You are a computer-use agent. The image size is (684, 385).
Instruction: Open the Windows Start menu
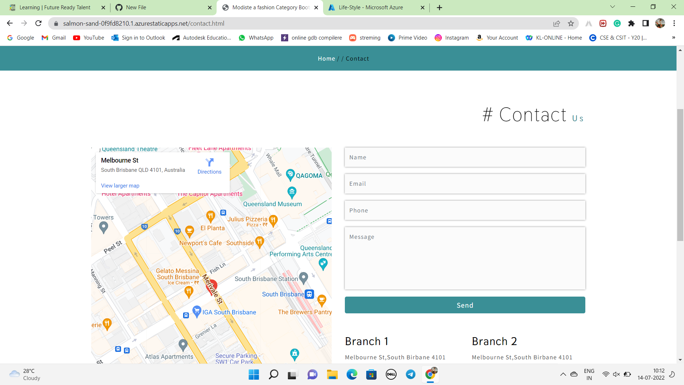click(254, 374)
